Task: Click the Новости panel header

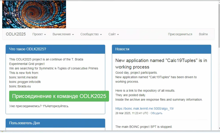Action: pyautogui.click(x=162, y=49)
